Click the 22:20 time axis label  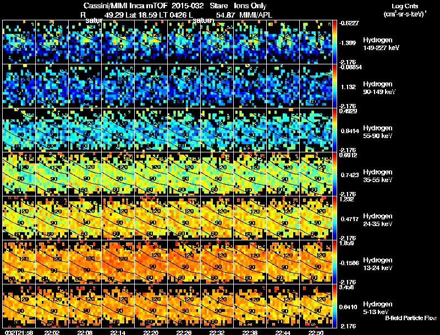[151, 332]
